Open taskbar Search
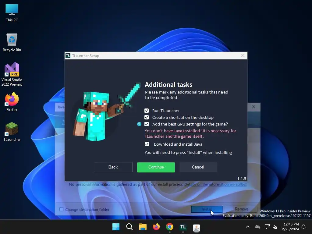The height and width of the screenshot is (234, 312). 129,227
